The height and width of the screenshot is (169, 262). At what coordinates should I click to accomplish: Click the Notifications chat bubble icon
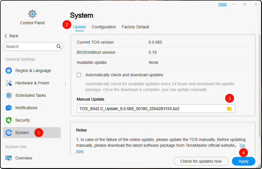(x=9, y=108)
